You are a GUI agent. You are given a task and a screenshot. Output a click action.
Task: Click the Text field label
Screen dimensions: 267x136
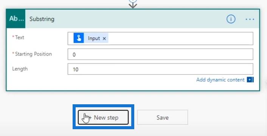(x=20, y=37)
